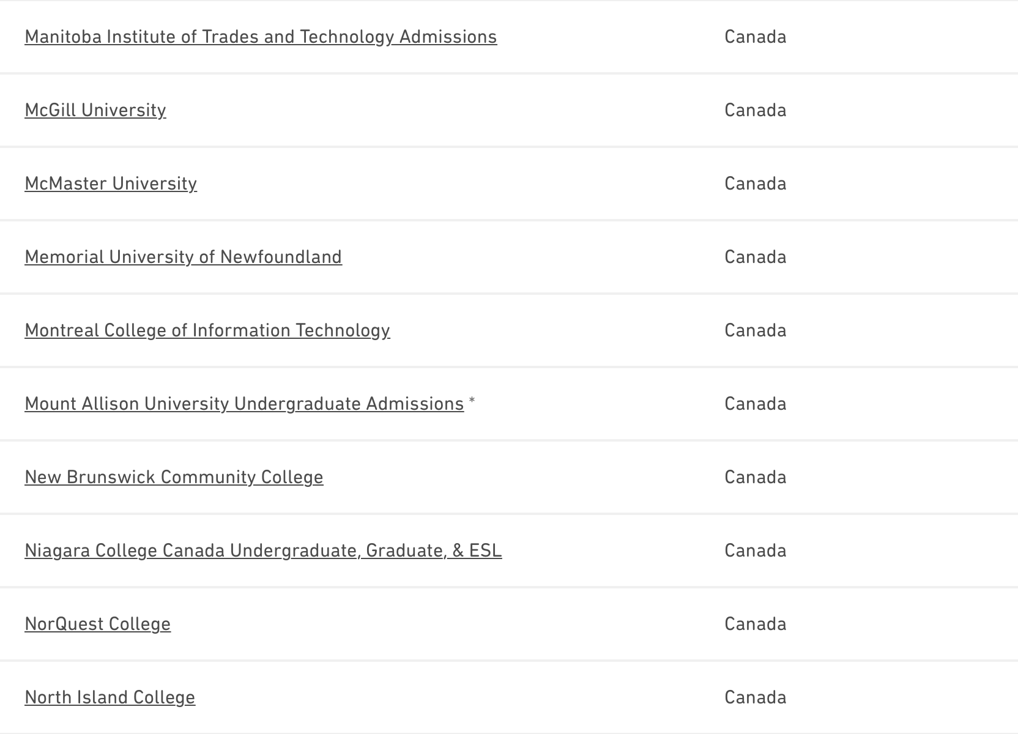The image size is (1018, 734).
Task: Click the asterisk beside Mount Allison University
Action: pos(472,401)
